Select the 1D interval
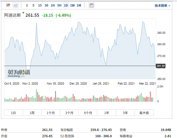Image resolution: width=177 pixels, height=138 pixels. coord(66,5)
